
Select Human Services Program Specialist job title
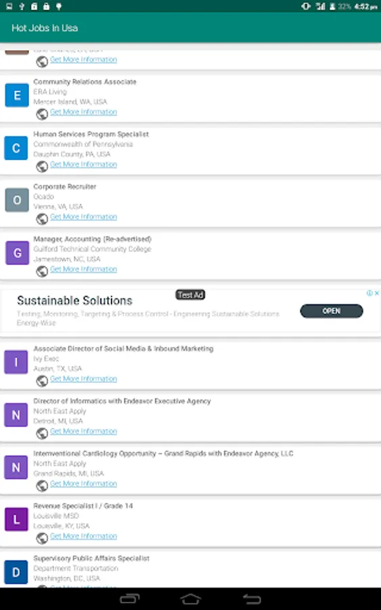click(91, 134)
